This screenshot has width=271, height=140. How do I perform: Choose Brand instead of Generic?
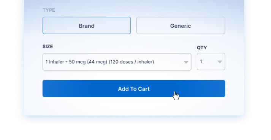(x=87, y=25)
